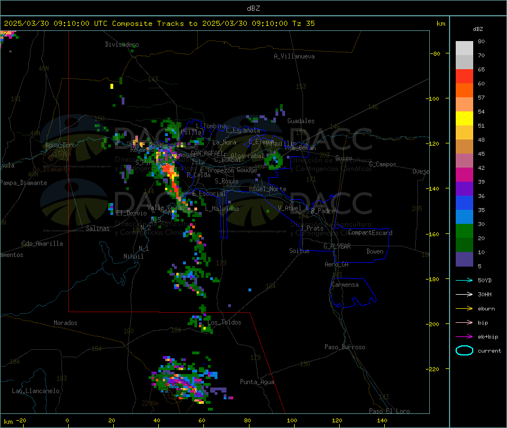Viewport: 507px width, 428px height.
Task: Click the V_Atuel map label
Action: tap(290, 208)
